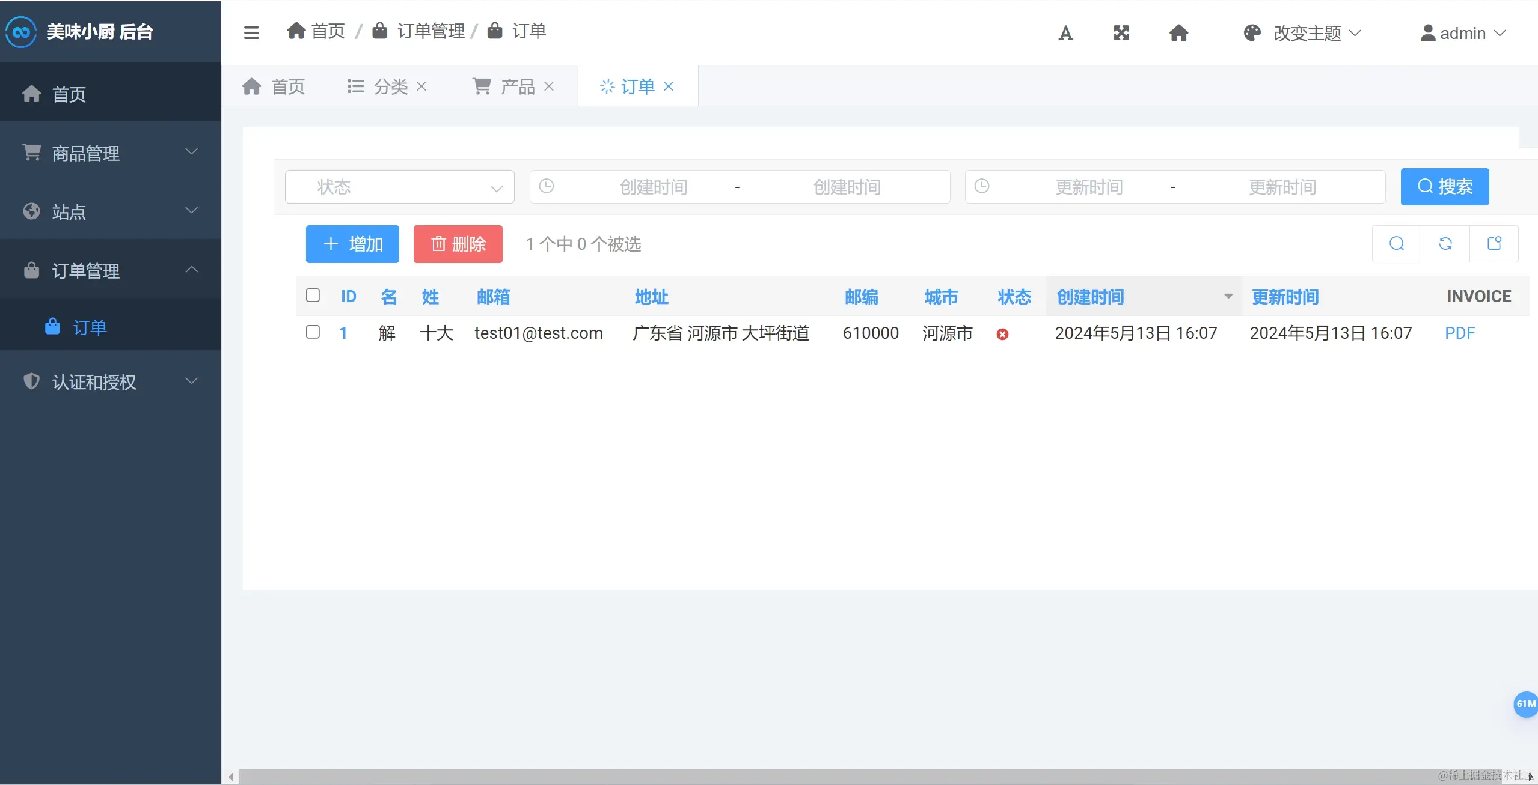Open the PDF invoice link

tap(1460, 333)
